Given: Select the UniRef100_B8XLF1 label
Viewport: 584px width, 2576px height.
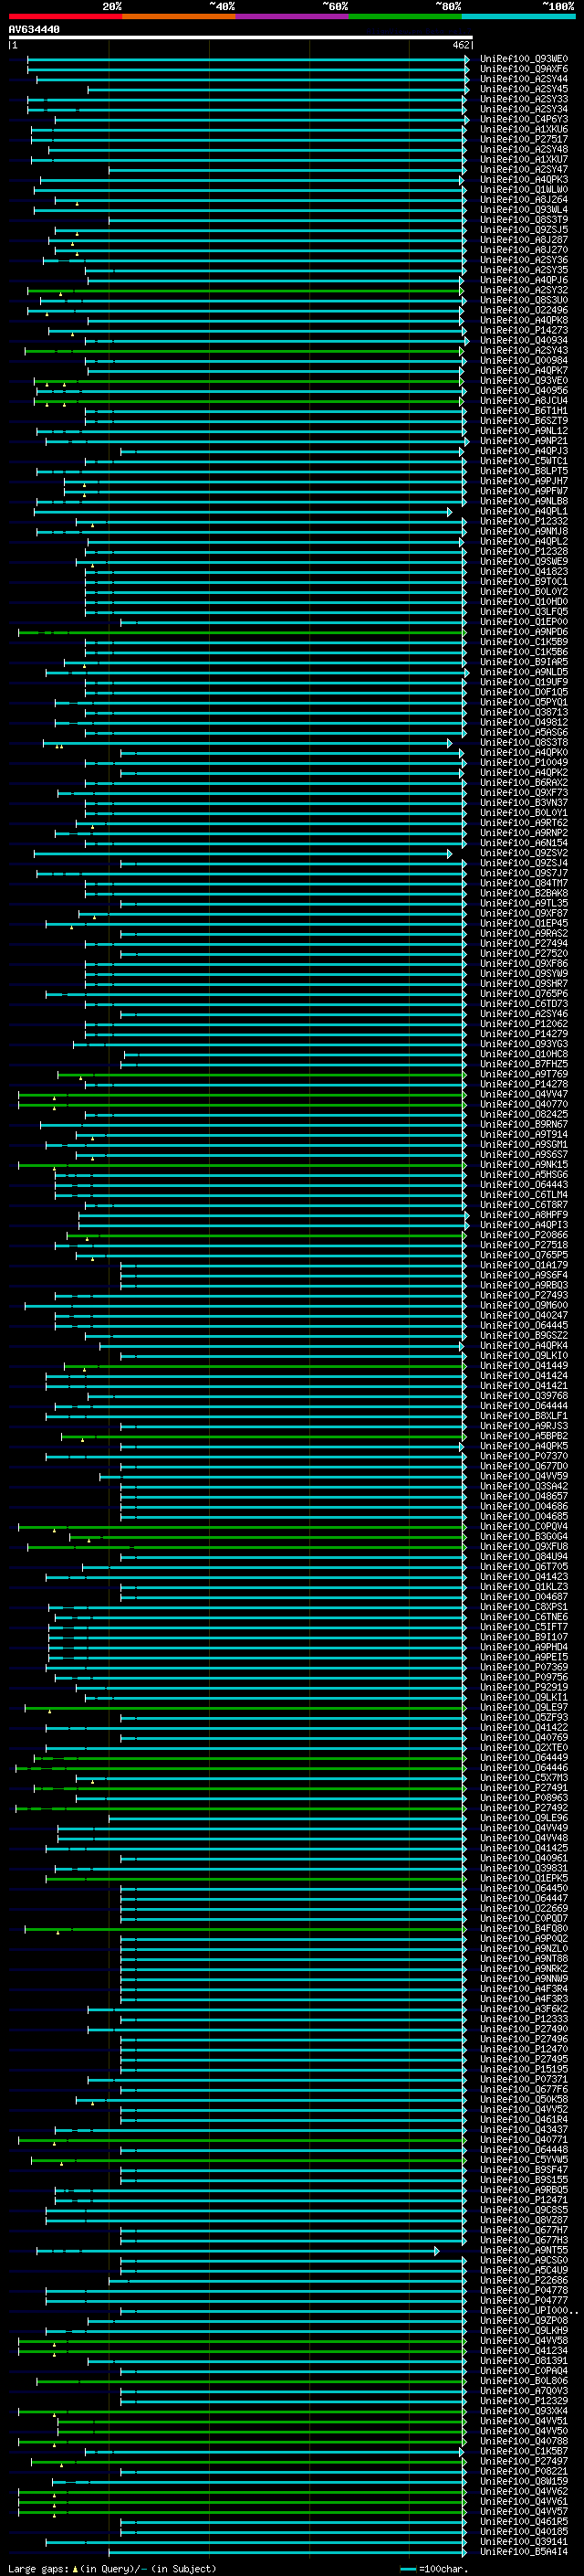Looking at the screenshot, I should [524, 1416].
